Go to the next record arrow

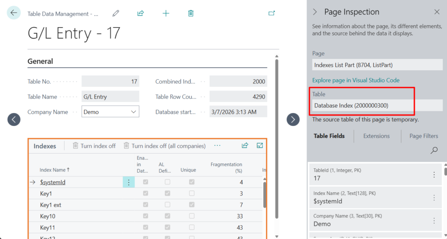point(293,119)
